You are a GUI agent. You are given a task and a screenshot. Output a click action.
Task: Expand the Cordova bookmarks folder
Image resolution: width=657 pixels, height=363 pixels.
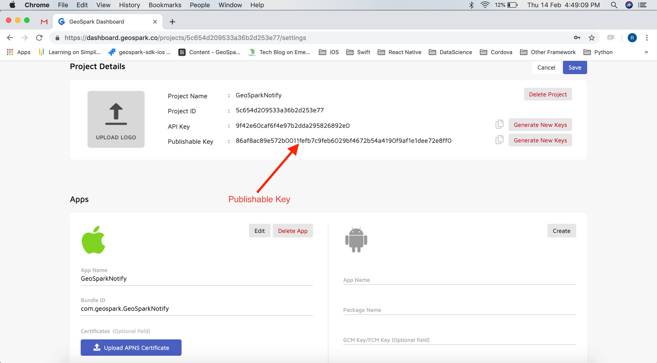[496, 52]
